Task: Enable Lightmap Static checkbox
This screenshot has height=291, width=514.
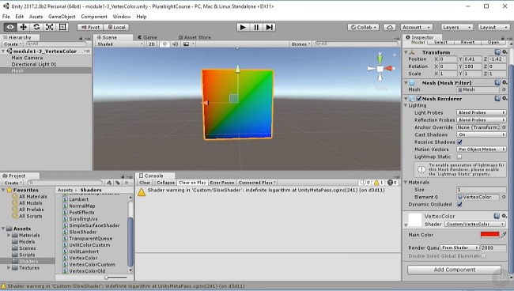Action: click(459, 157)
